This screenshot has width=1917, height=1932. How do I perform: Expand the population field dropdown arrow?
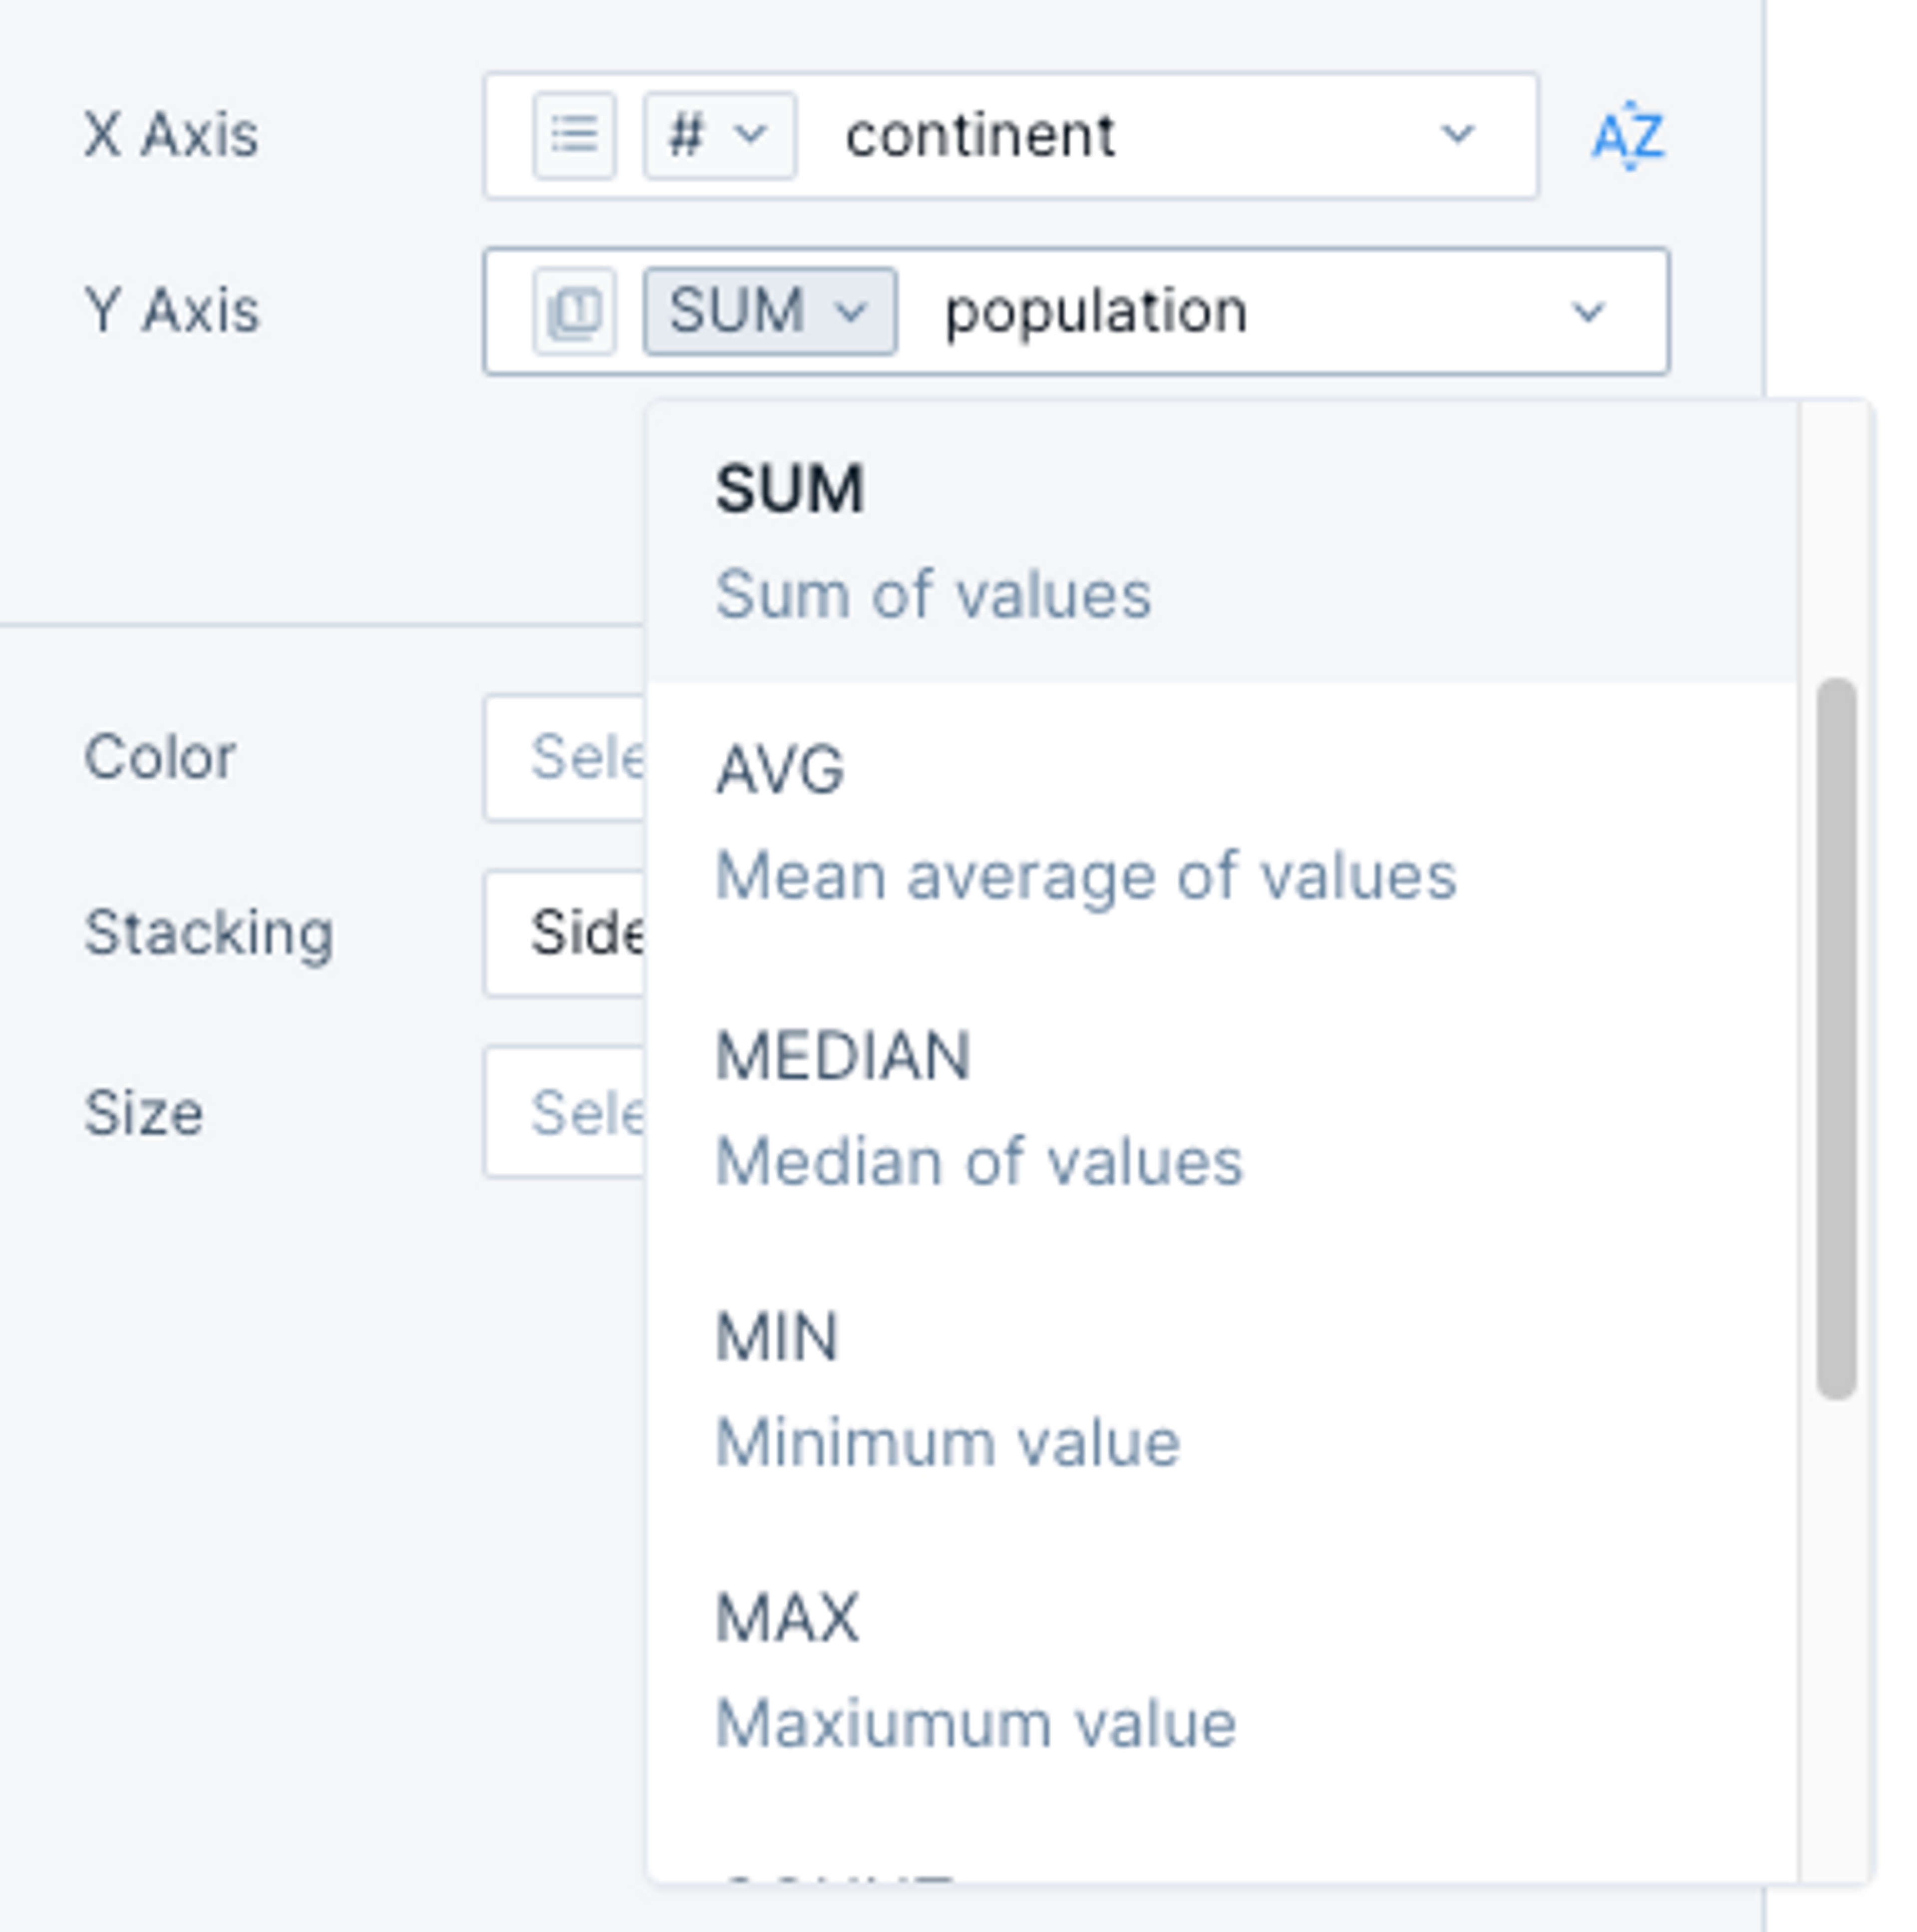[x=1588, y=312]
